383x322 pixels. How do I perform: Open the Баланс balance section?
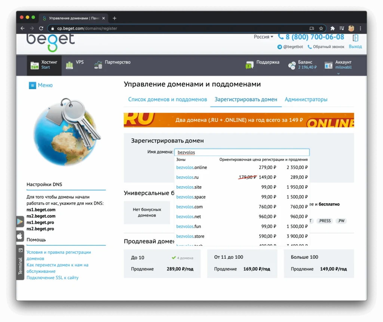(x=302, y=65)
